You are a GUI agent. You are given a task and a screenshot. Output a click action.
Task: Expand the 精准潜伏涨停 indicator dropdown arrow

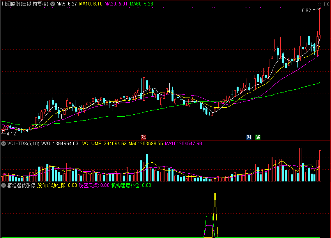pyautogui.click(x=4, y=185)
